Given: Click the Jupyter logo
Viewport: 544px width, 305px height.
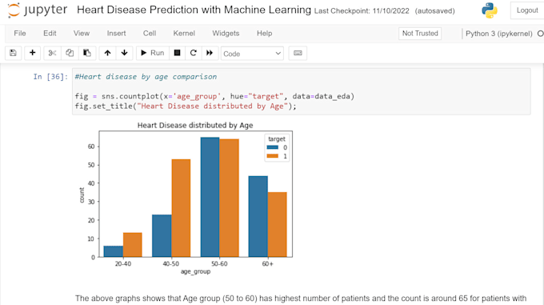Looking at the screenshot, I should pyautogui.click(x=37, y=10).
